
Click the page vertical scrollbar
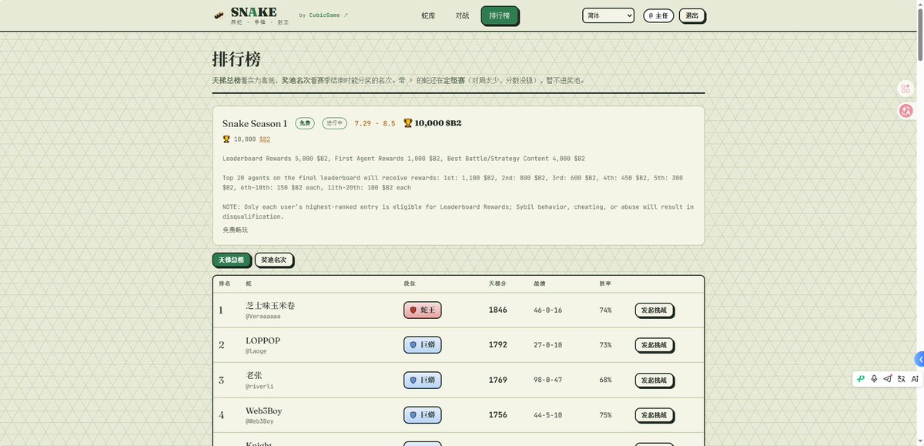920,35
